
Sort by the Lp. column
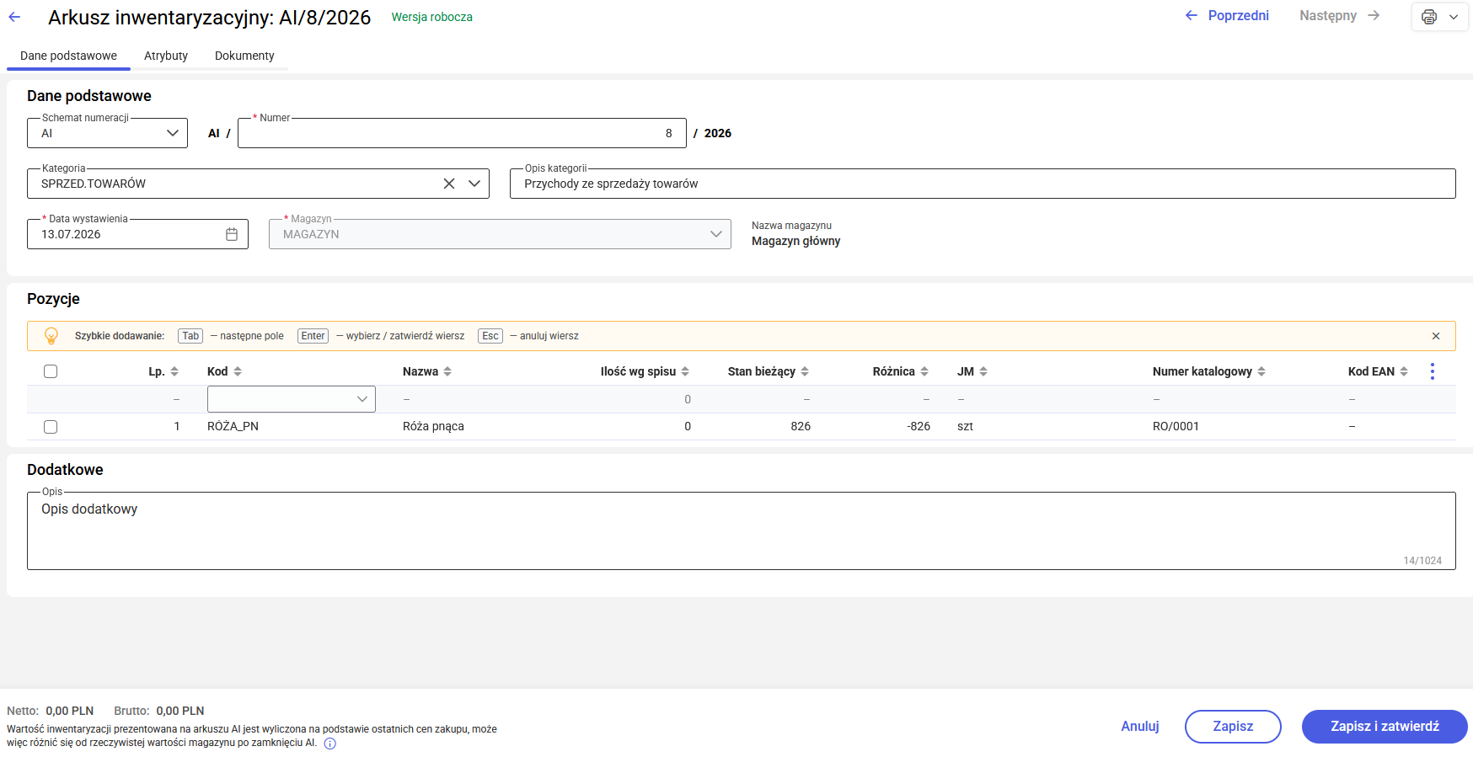click(x=174, y=371)
